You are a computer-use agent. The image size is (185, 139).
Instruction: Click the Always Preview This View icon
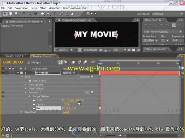[x=56, y=50]
